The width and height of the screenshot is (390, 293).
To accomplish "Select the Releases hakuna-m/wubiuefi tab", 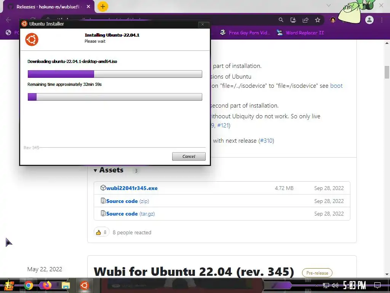I will tap(48, 7).
